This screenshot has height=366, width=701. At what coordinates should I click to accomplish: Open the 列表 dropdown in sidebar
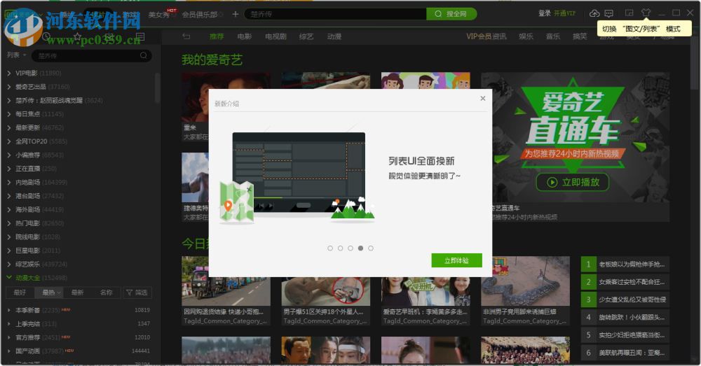16,55
